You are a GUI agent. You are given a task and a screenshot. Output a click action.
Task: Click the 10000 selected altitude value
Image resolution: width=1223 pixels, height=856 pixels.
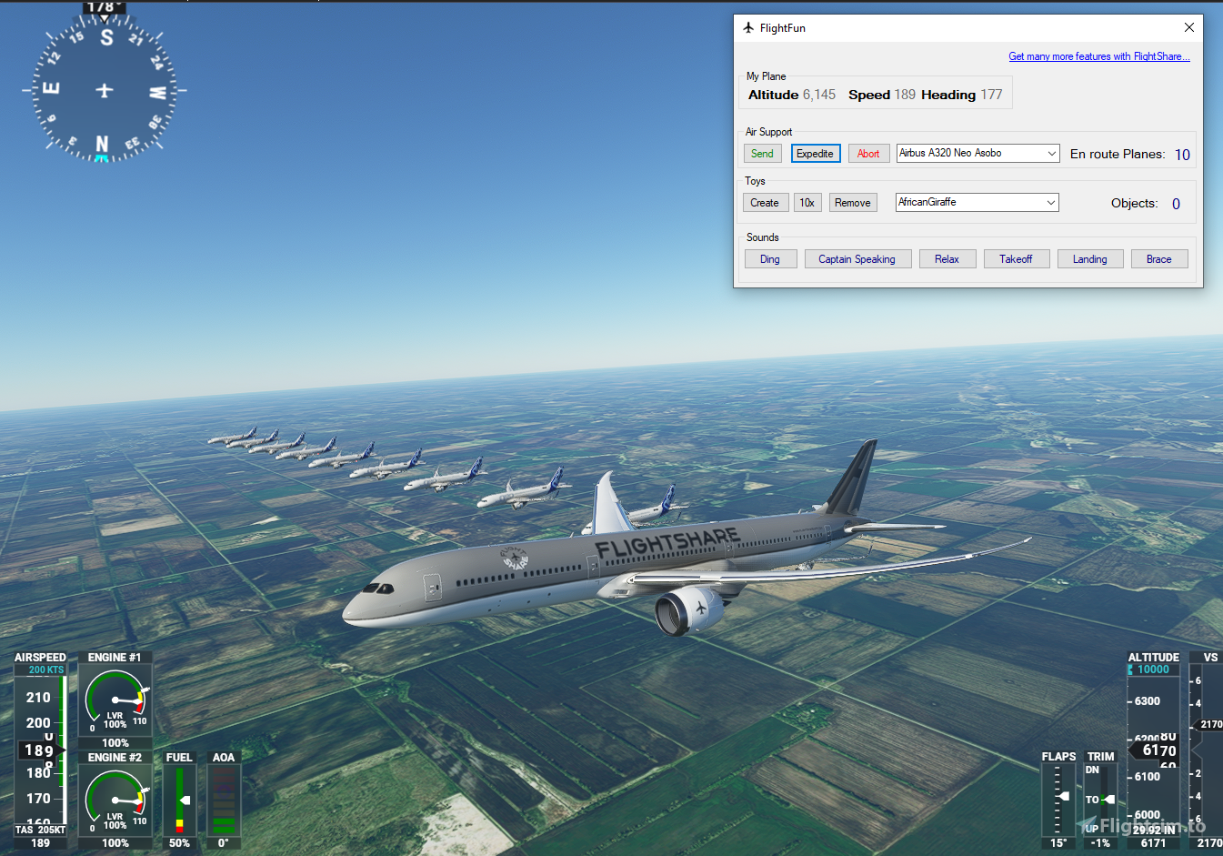pyautogui.click(x=1154, y=670)
